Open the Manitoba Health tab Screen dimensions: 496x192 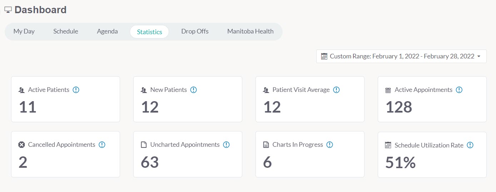click(251, 31)
